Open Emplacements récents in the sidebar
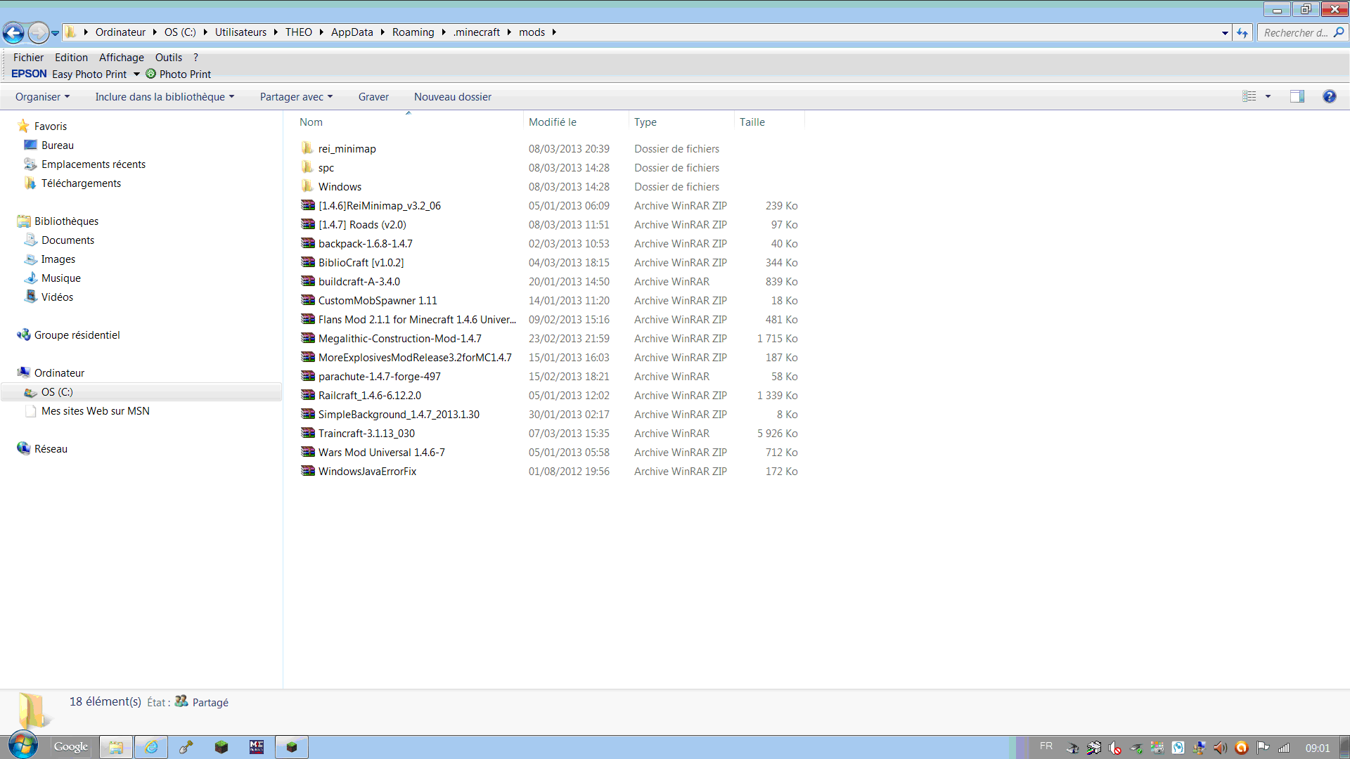 tap(94, 164)
